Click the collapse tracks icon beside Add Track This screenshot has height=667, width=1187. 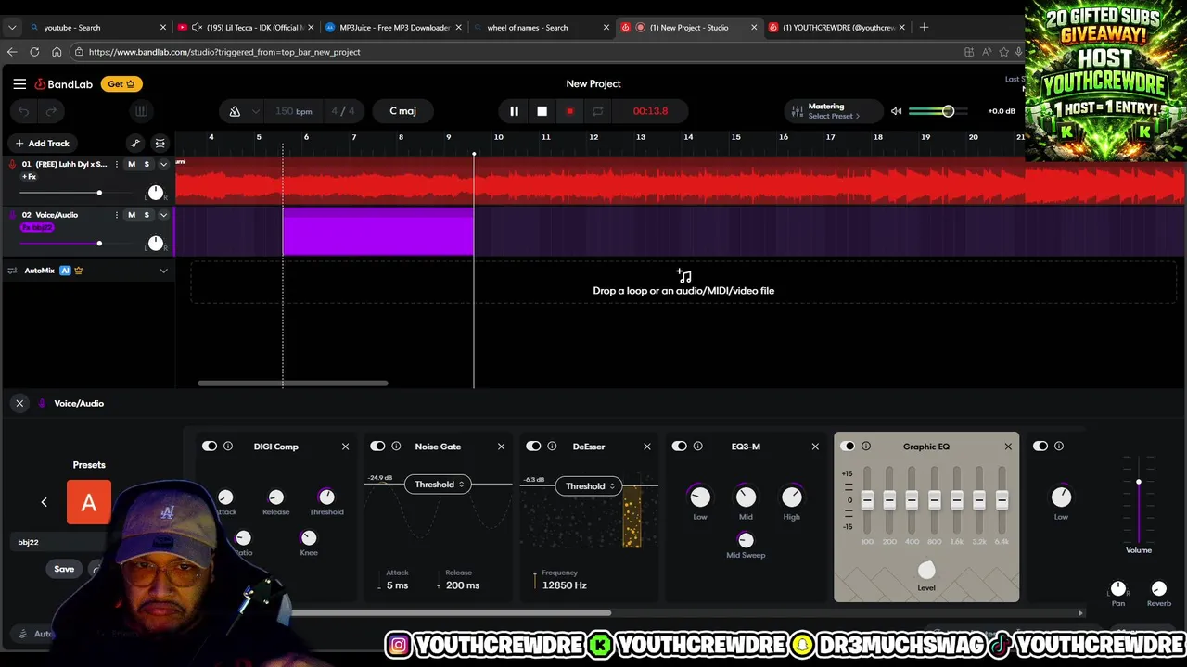(x=160, y=143)
